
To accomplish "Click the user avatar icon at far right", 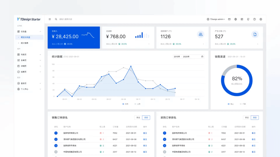I will 261,19.
